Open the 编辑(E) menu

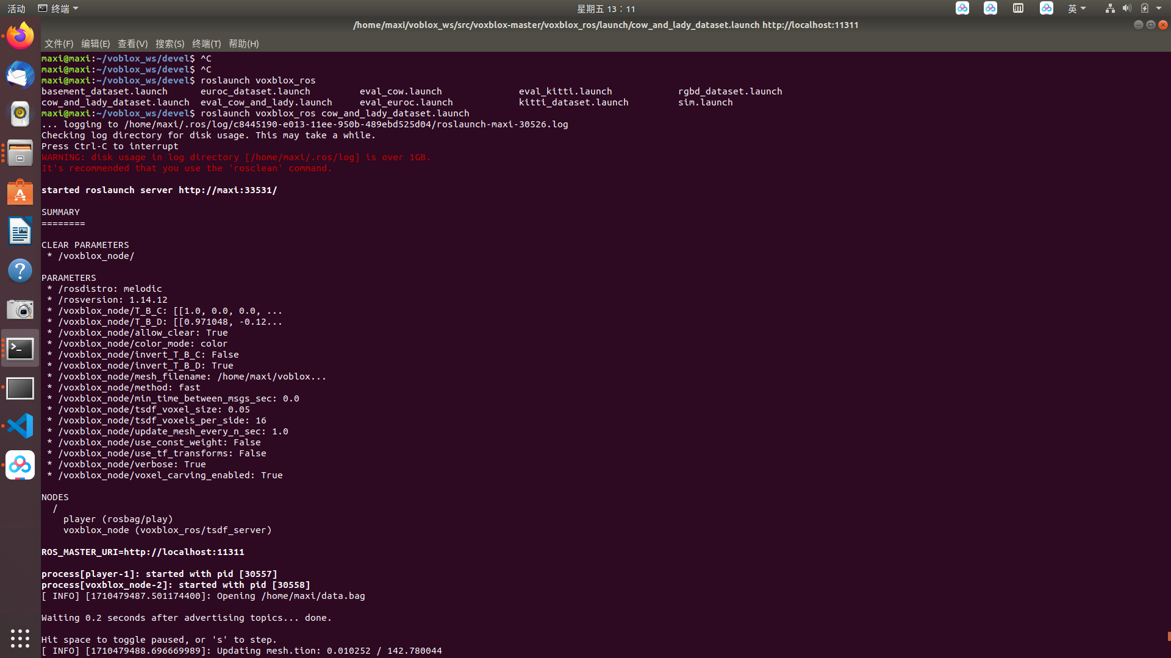(x=95, y=44)
